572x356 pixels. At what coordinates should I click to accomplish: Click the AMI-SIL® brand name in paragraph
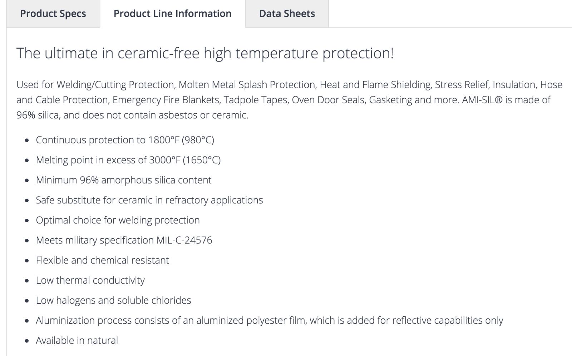point(482,100)
